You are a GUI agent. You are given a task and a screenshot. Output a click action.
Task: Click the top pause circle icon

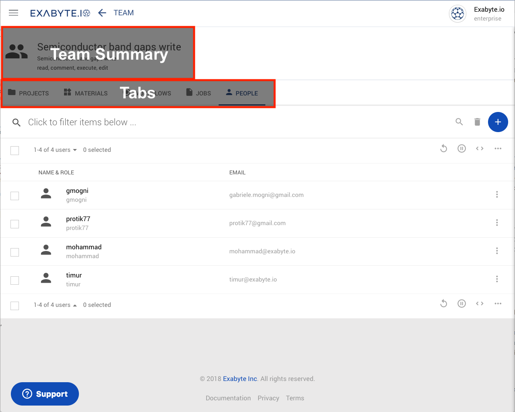(461, 149)
